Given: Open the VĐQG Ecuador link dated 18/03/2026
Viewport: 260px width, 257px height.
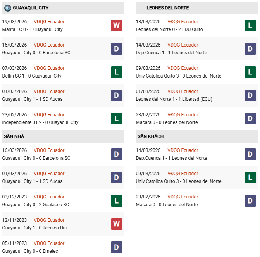Looking at the screenshot, I should [x=183, y=22].
